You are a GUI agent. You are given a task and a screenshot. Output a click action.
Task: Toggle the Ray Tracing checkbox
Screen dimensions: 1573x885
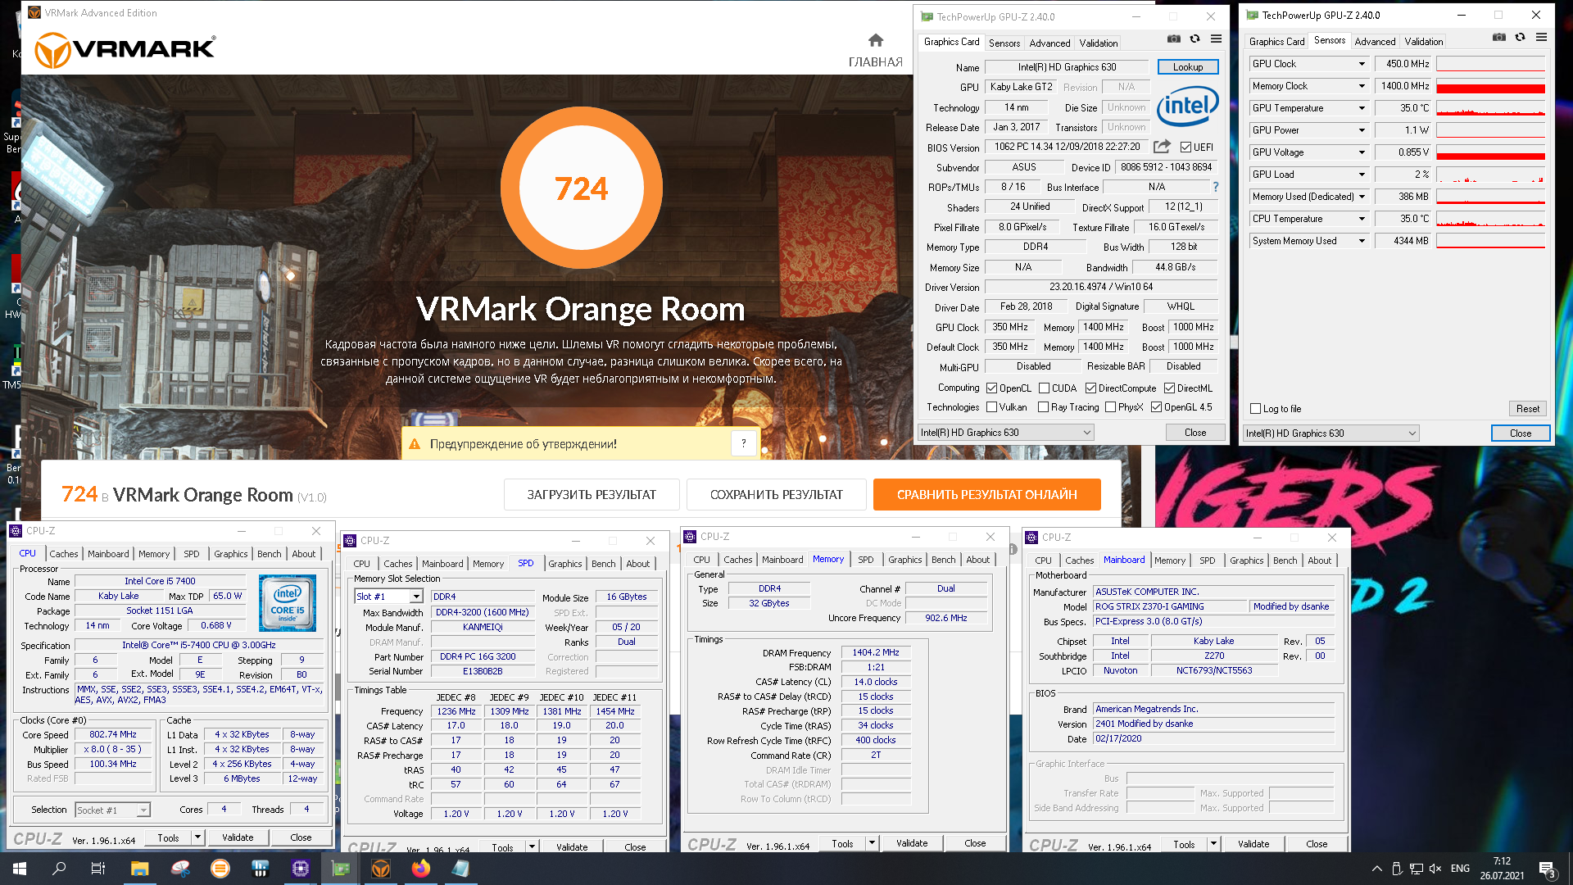click(1043, 407)
